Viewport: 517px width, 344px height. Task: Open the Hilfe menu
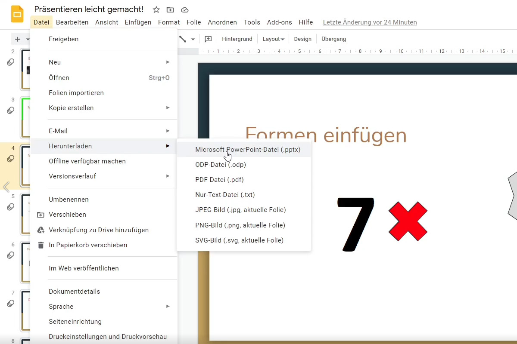306,22
